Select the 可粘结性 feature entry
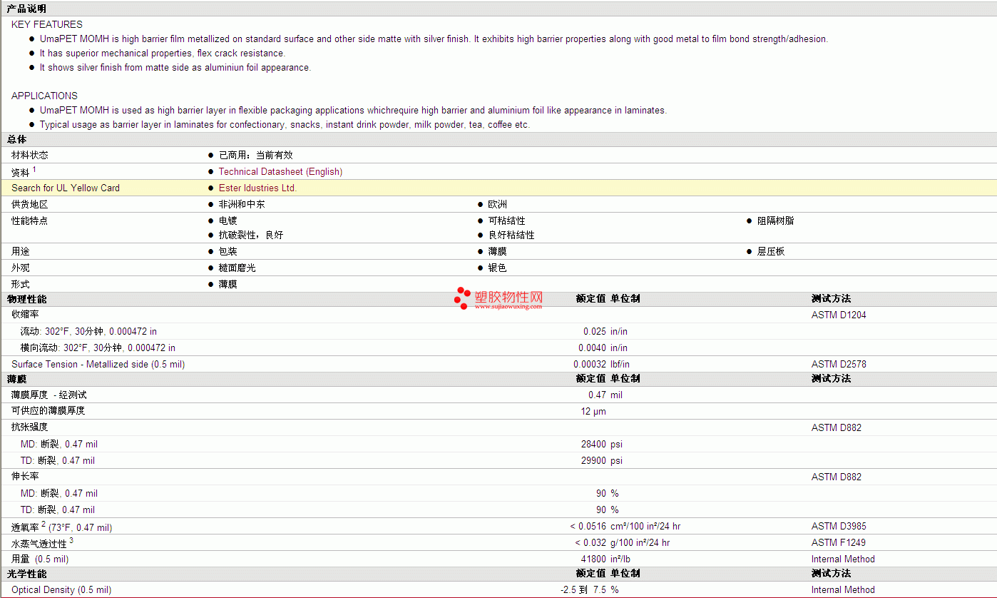The height and width of the screenshot is (598, 997). [506, 221]
